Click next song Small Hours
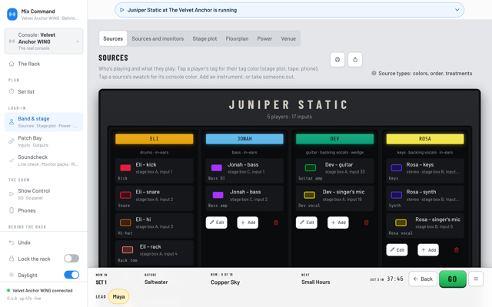 (x=315, y=282)
